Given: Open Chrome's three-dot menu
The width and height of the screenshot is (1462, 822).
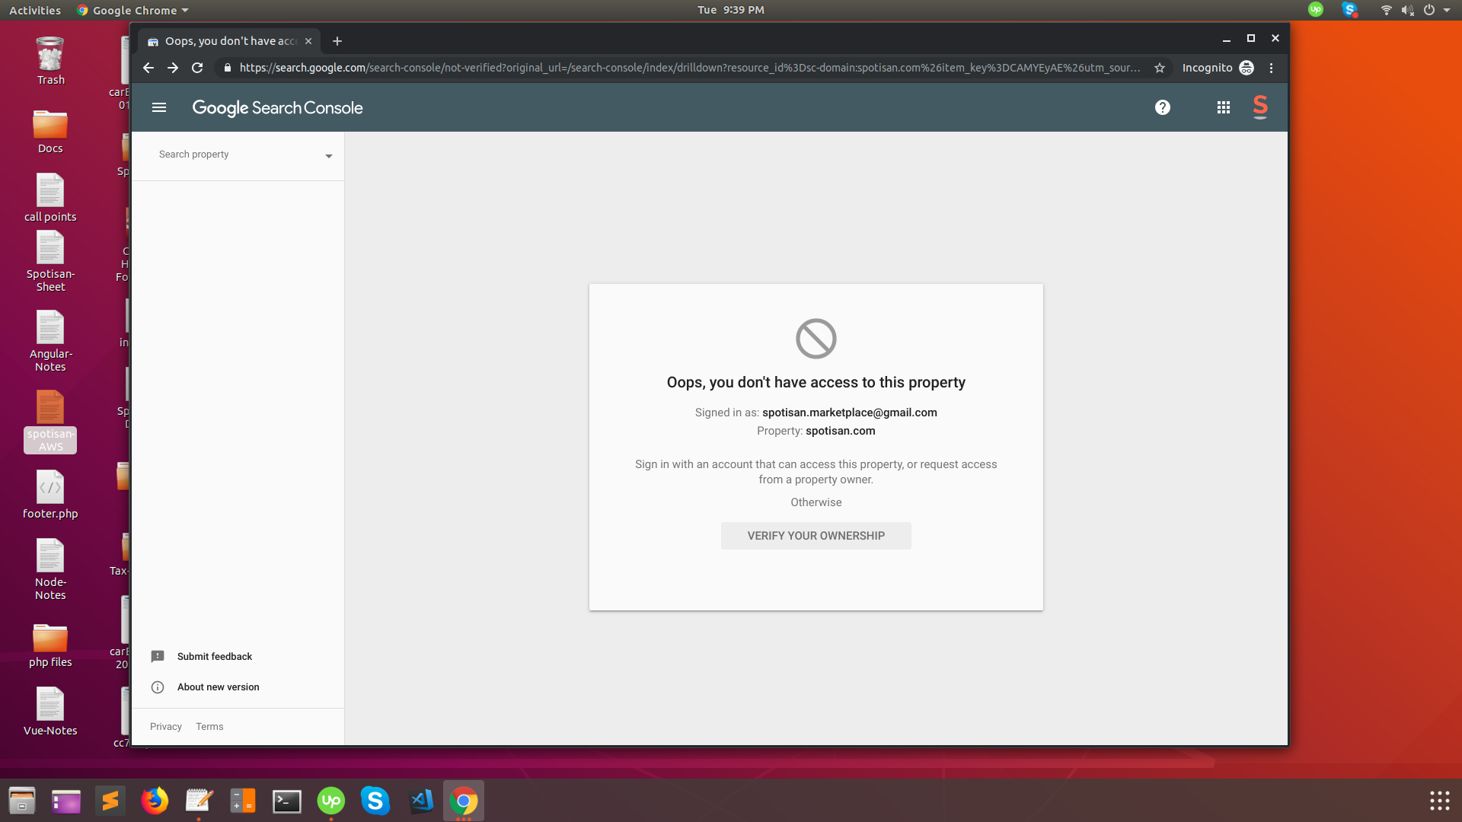Looking at the screenshot, I should [1271, 68].
